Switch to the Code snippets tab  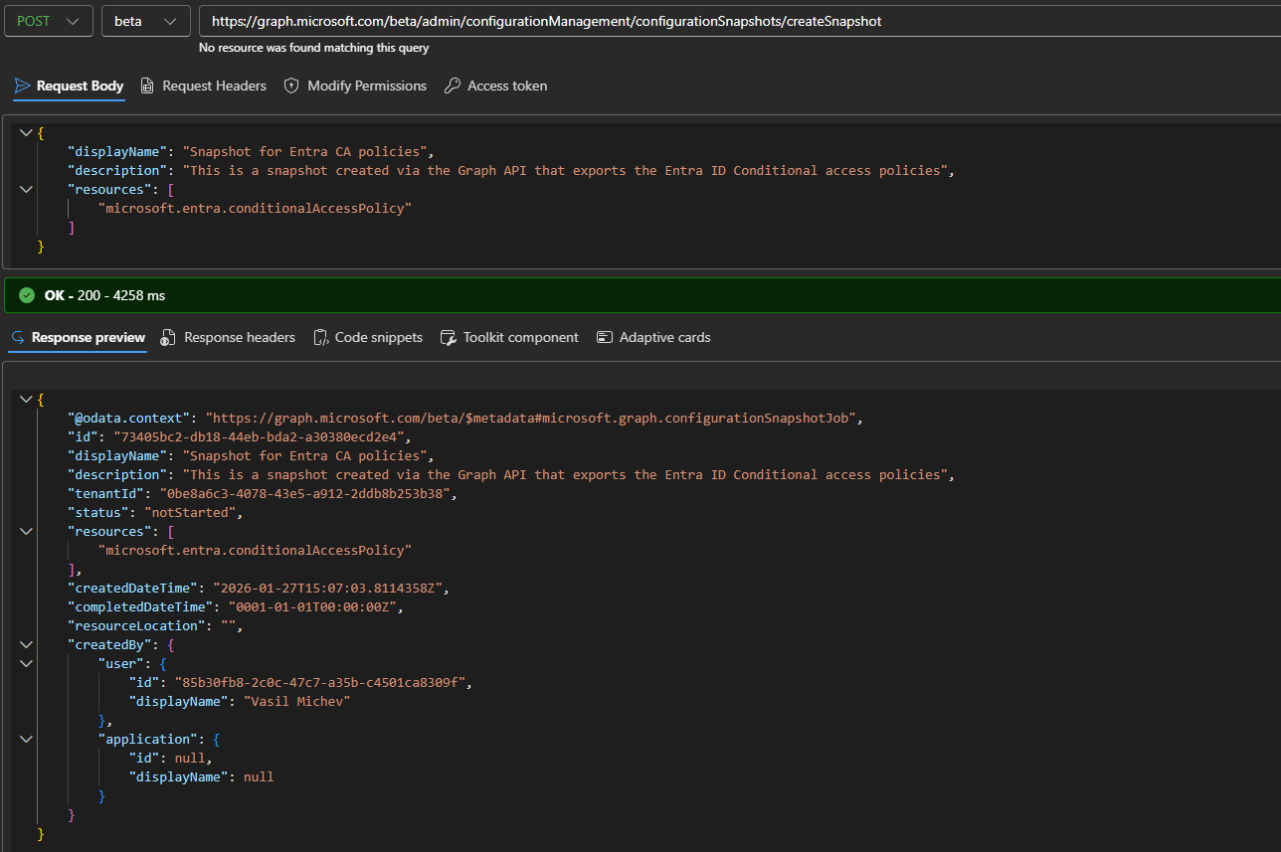378,338
